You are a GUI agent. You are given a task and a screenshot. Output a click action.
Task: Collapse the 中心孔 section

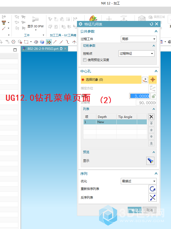tap(156, 71)
